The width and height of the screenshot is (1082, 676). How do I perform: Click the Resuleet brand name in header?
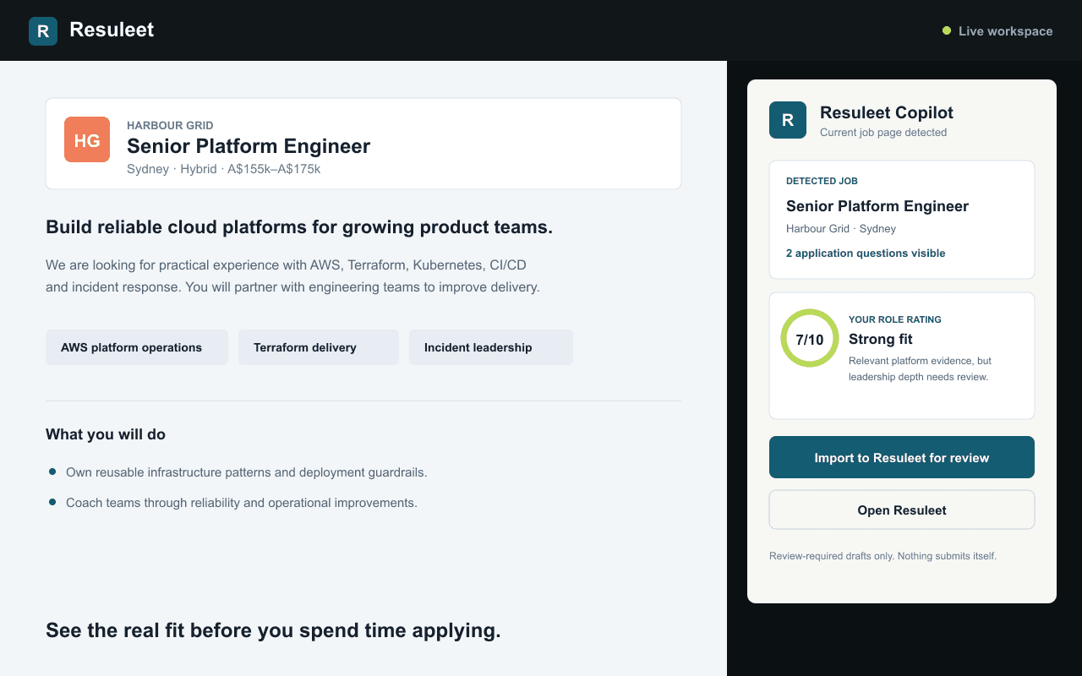pyautogui.click(x=112, y=30)
